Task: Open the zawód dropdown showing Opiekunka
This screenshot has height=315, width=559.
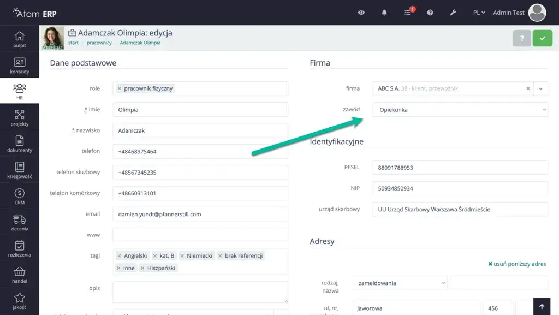Action: click(x=460, y=110)
